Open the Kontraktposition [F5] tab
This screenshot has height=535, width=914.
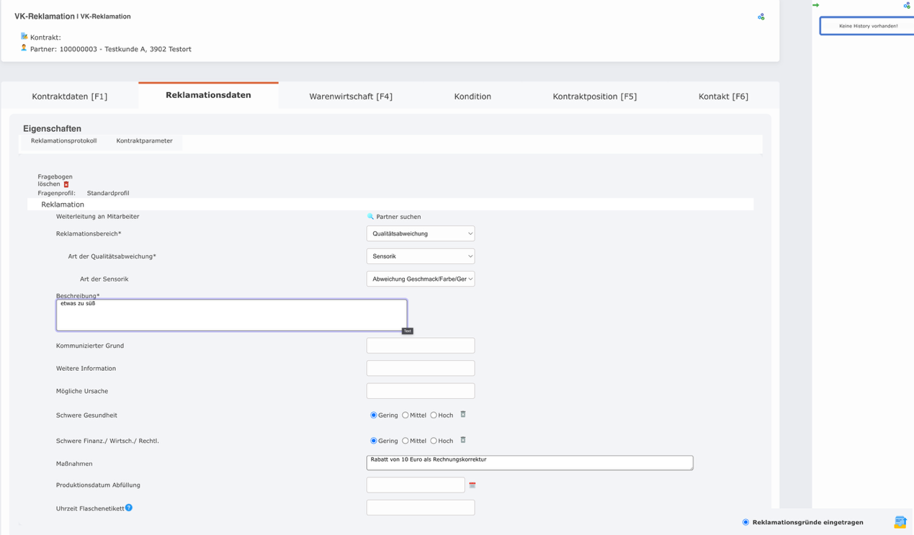point(594,96)
